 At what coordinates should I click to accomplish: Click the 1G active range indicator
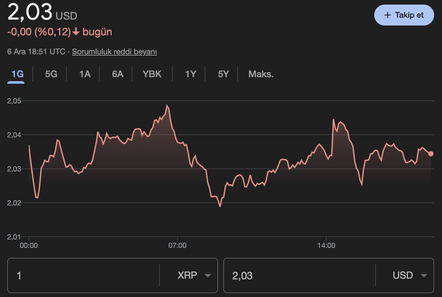[x=16, y=74]
